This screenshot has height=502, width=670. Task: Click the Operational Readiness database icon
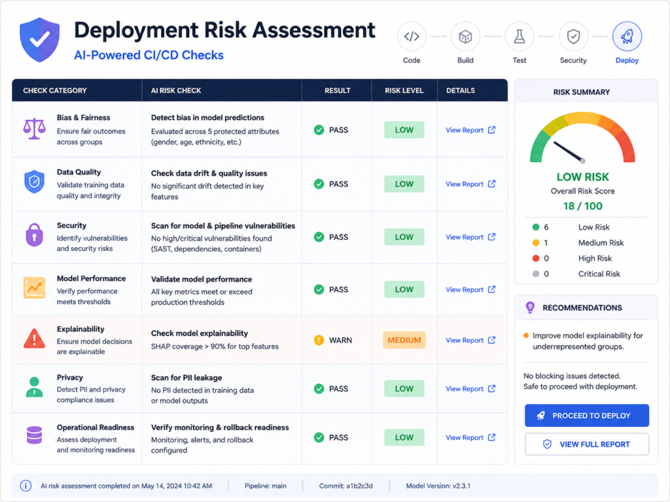(34, 435)
